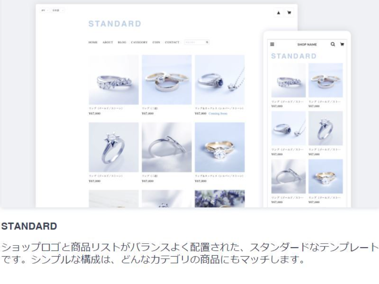The image size is (379, 284).
Task: Click the large STANDARD shop logo
Action: point(115,24)
